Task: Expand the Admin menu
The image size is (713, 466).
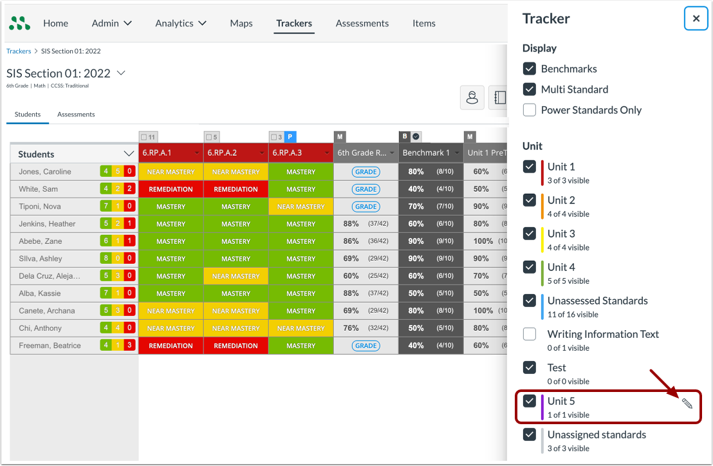Action: (x=111, y=23)
